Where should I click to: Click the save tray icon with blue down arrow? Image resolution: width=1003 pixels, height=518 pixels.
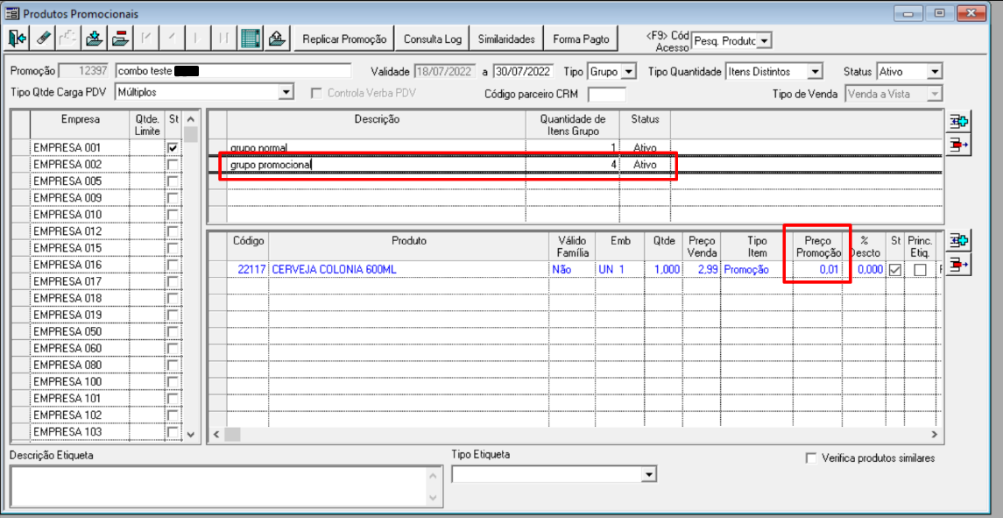click(95, 39)
